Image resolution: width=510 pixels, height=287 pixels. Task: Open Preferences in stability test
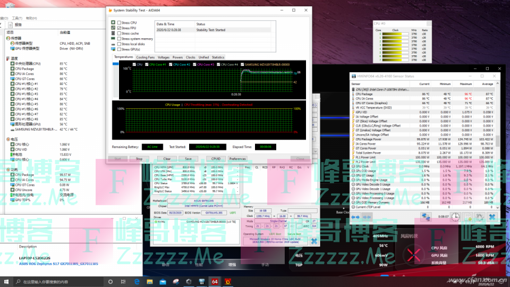(x=237, y=159)
